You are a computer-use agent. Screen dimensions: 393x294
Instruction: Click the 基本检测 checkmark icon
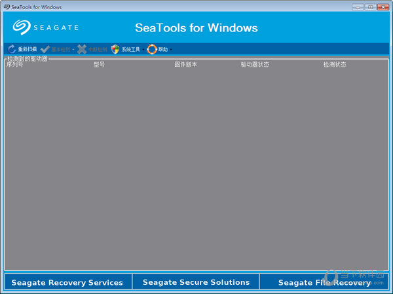click(45, 49)
